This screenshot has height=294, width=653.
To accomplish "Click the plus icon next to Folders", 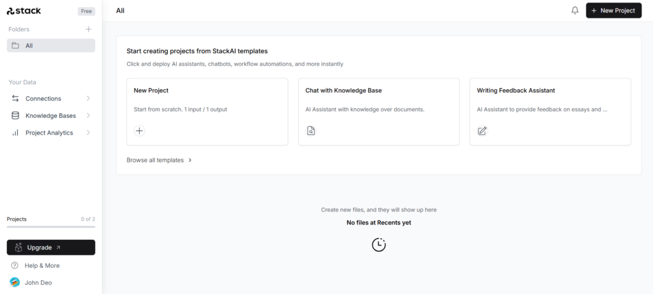I will pos(88,29).
